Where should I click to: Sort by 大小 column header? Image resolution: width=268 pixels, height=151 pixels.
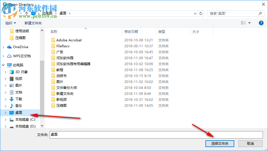196,32
